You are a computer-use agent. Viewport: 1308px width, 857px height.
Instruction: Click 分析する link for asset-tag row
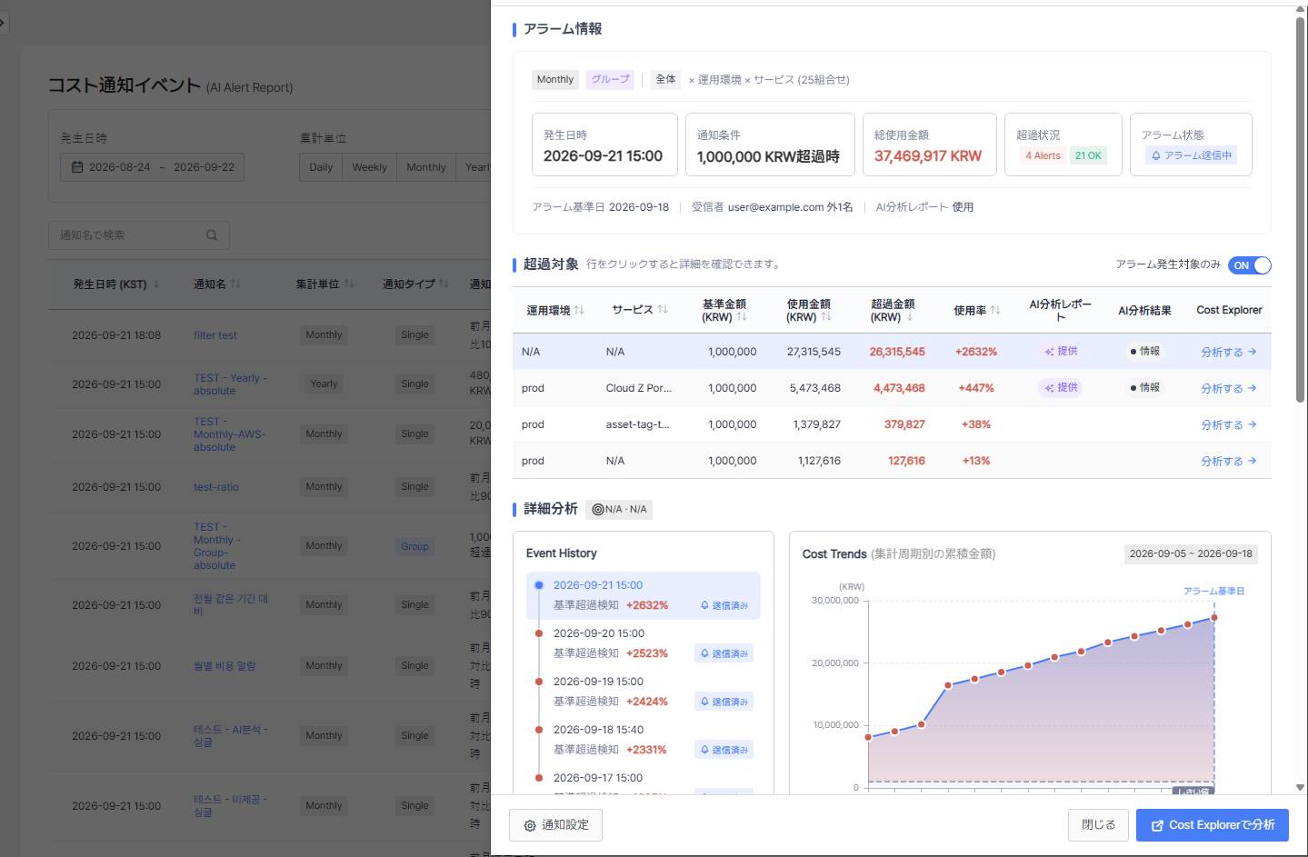pos(1228,424)
